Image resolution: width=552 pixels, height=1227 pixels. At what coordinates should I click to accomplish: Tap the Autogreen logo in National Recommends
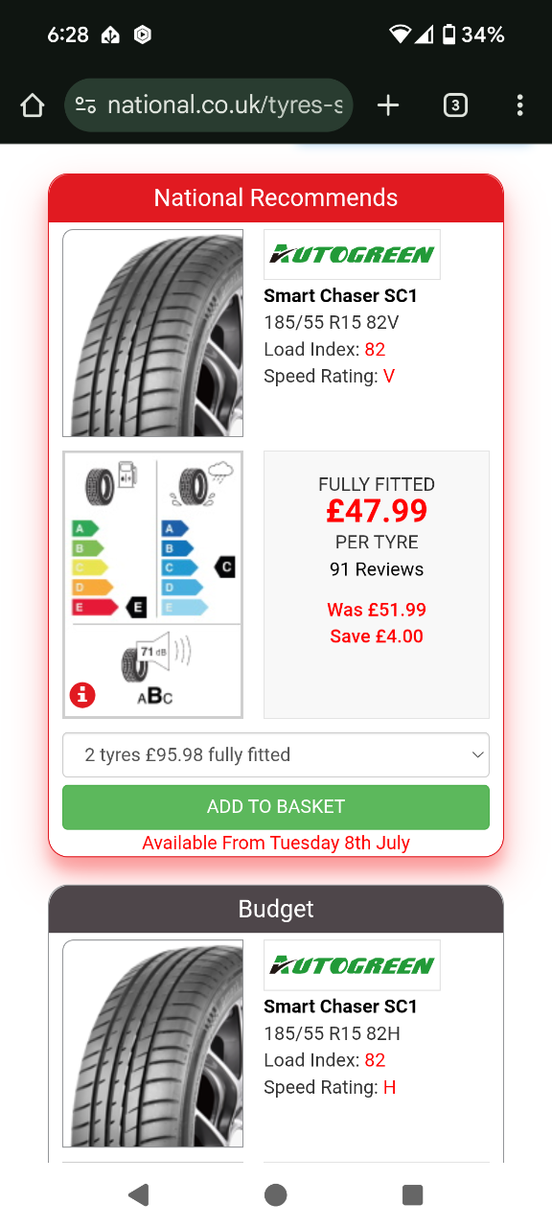352,254
